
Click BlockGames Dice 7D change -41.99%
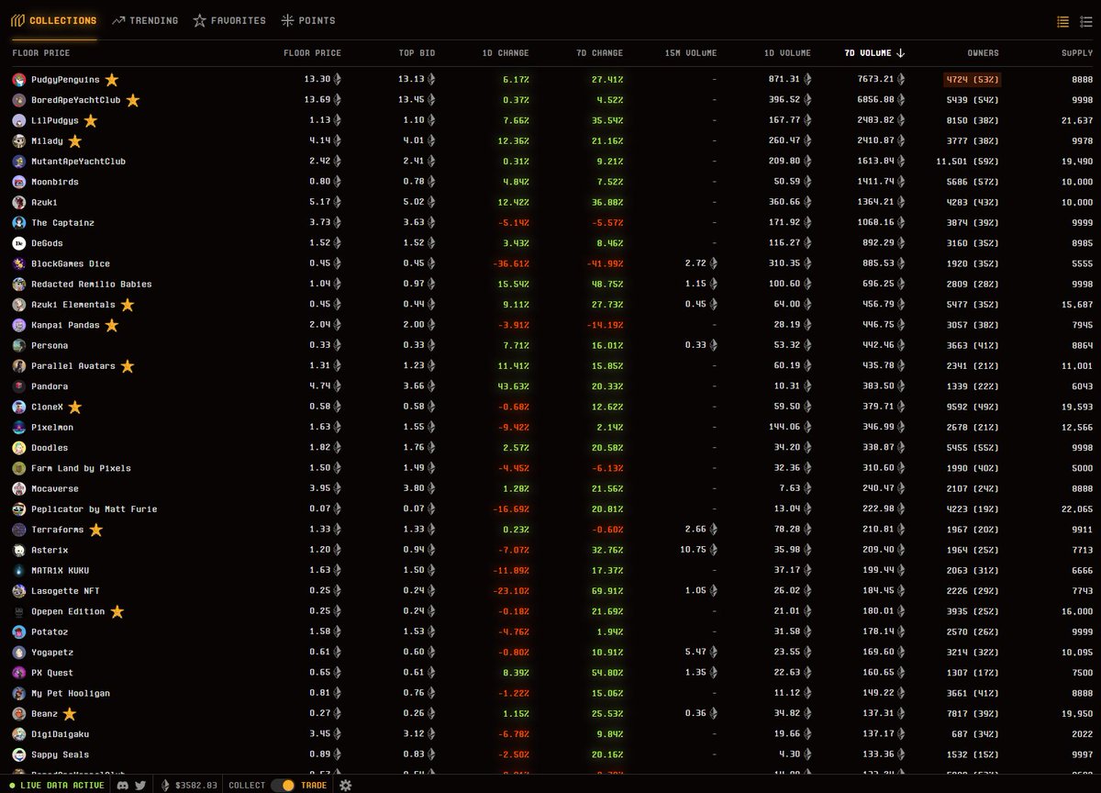(606, 263)
